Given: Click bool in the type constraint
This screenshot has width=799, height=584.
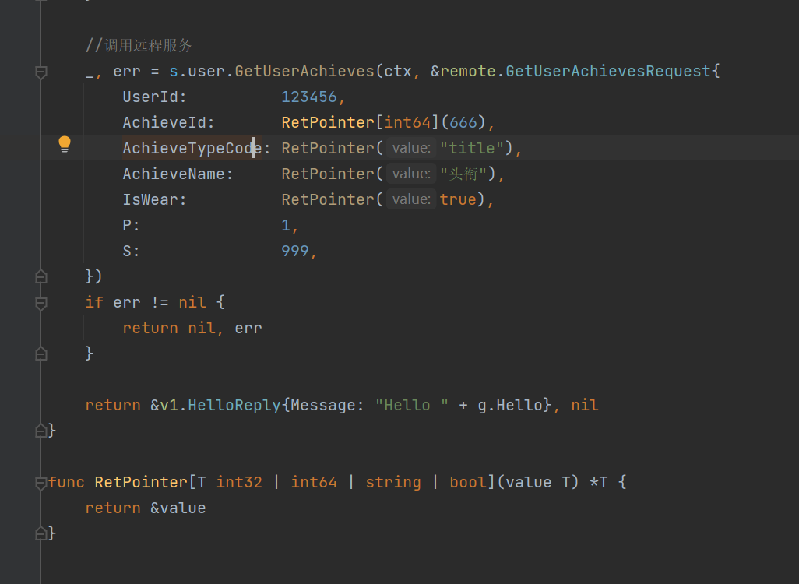Looking at the screenshot, I should tap(468, 482).
